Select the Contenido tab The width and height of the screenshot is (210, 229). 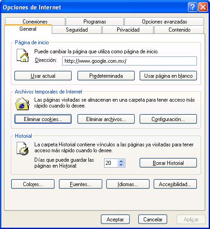pyautogui.click(x=179, y=30)
